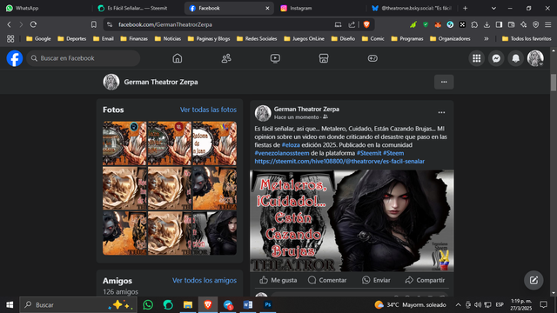Open the Facebook menu grid icon
This screenshot has height=313, width=557.
[477, 58]
